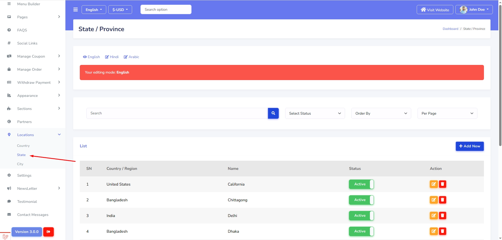
Task: Click the Version 3.0.0 button
Action: click(x=27, y=232)
